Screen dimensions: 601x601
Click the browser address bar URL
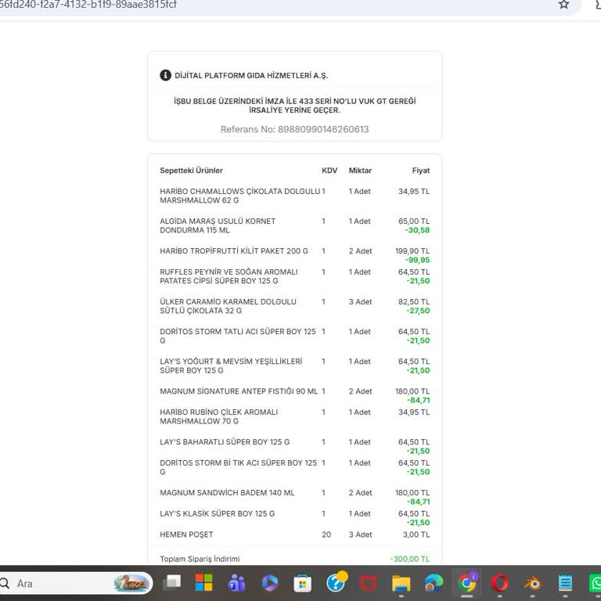(x=88, y=4)
